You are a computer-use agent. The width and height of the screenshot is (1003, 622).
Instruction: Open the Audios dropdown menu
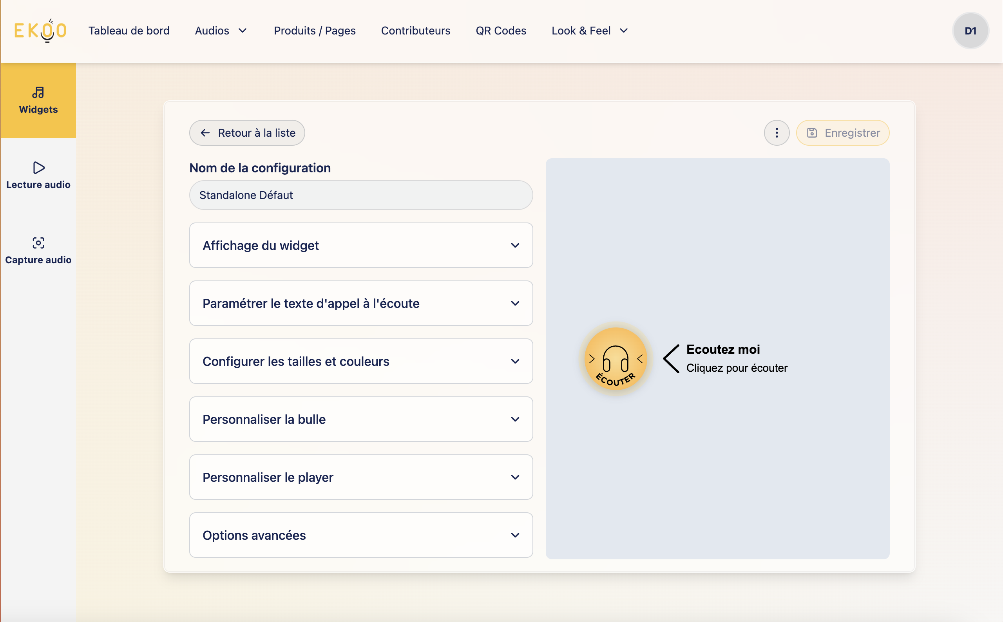tap(221, 31)
